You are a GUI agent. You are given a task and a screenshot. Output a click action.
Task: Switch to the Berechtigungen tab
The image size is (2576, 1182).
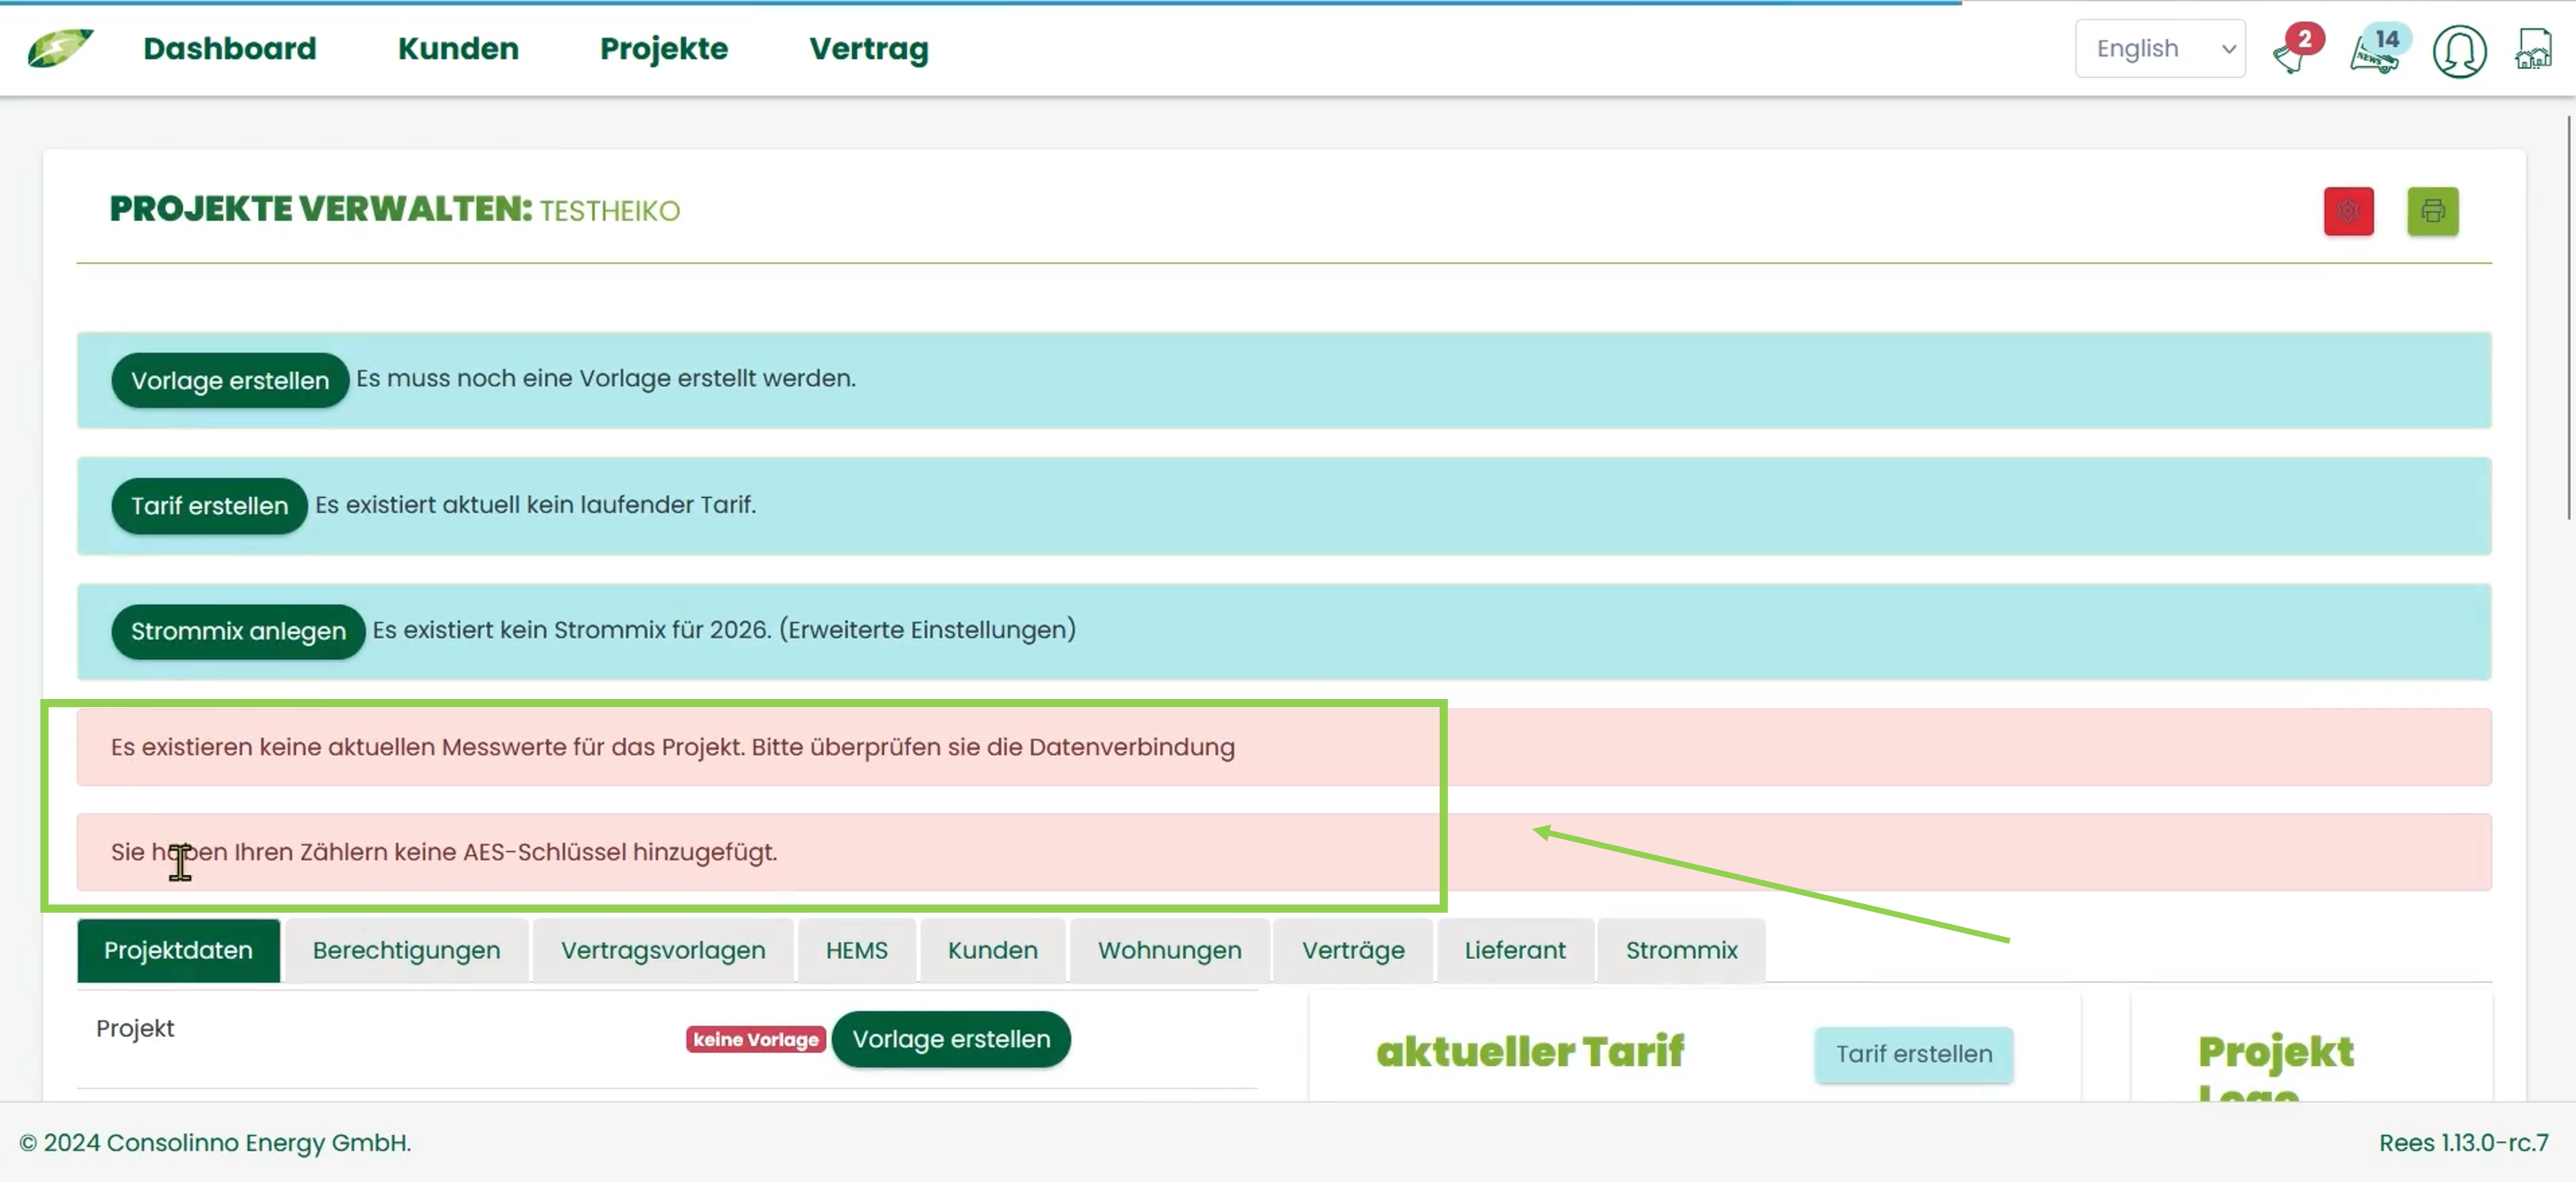tap(406, 950)
